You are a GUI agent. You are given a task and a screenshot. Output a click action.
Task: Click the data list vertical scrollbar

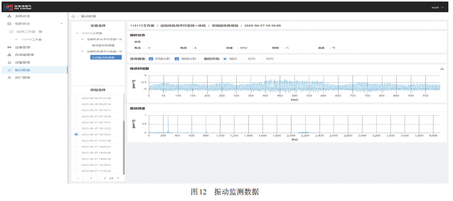(x=124, y=147)
